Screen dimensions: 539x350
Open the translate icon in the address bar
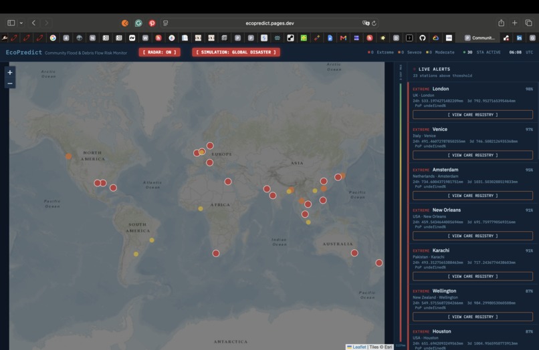pos(366,23)
